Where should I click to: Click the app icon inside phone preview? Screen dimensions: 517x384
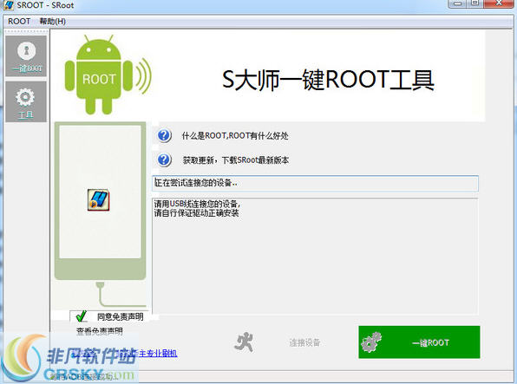[98, 199]
